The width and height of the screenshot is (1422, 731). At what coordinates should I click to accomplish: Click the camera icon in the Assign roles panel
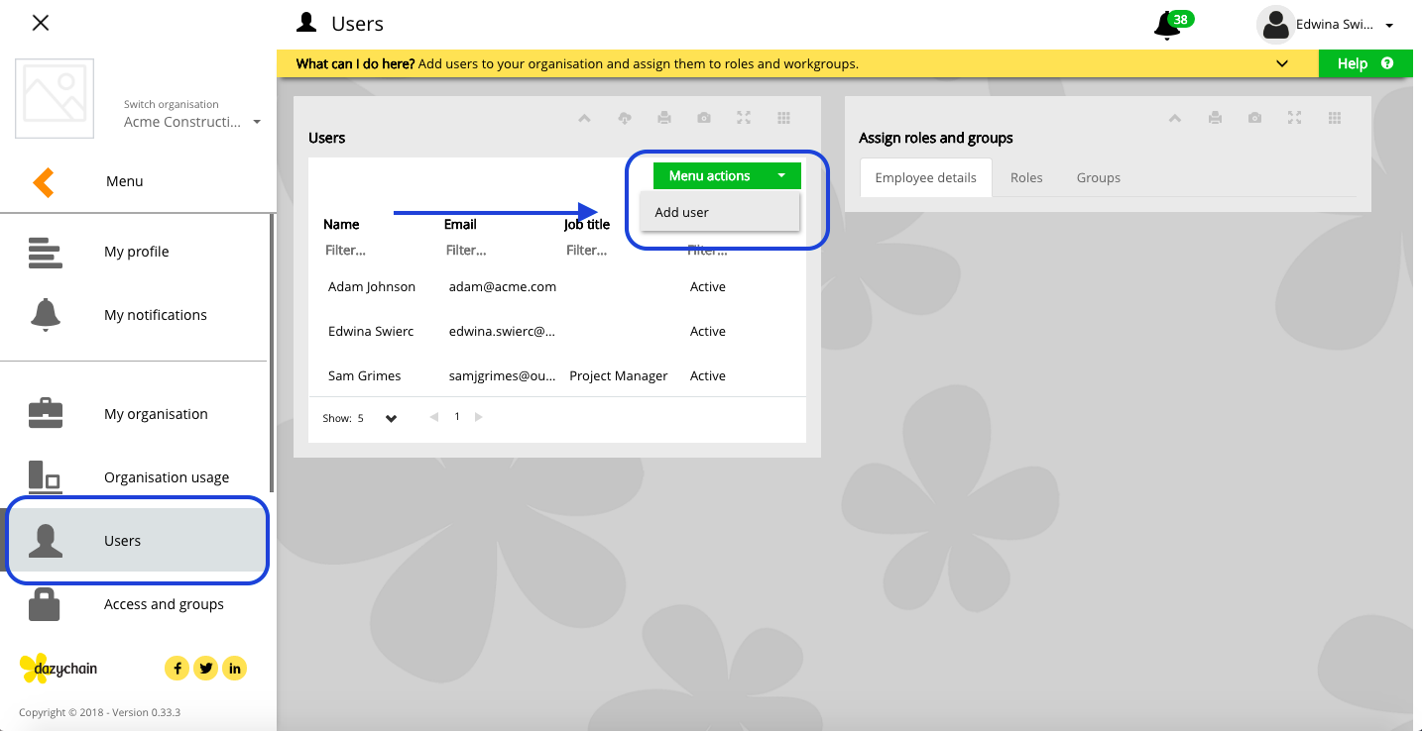click(x=1254, y=118)
